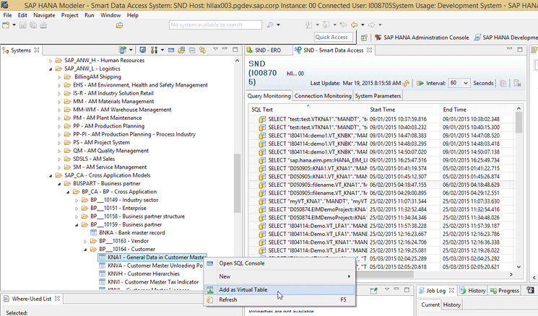
Task: Click the Collapse All icon in Systems view
Action: 192,51
